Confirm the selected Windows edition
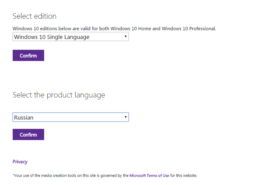This screenshot has height=185, width=259. pos(28,55)
